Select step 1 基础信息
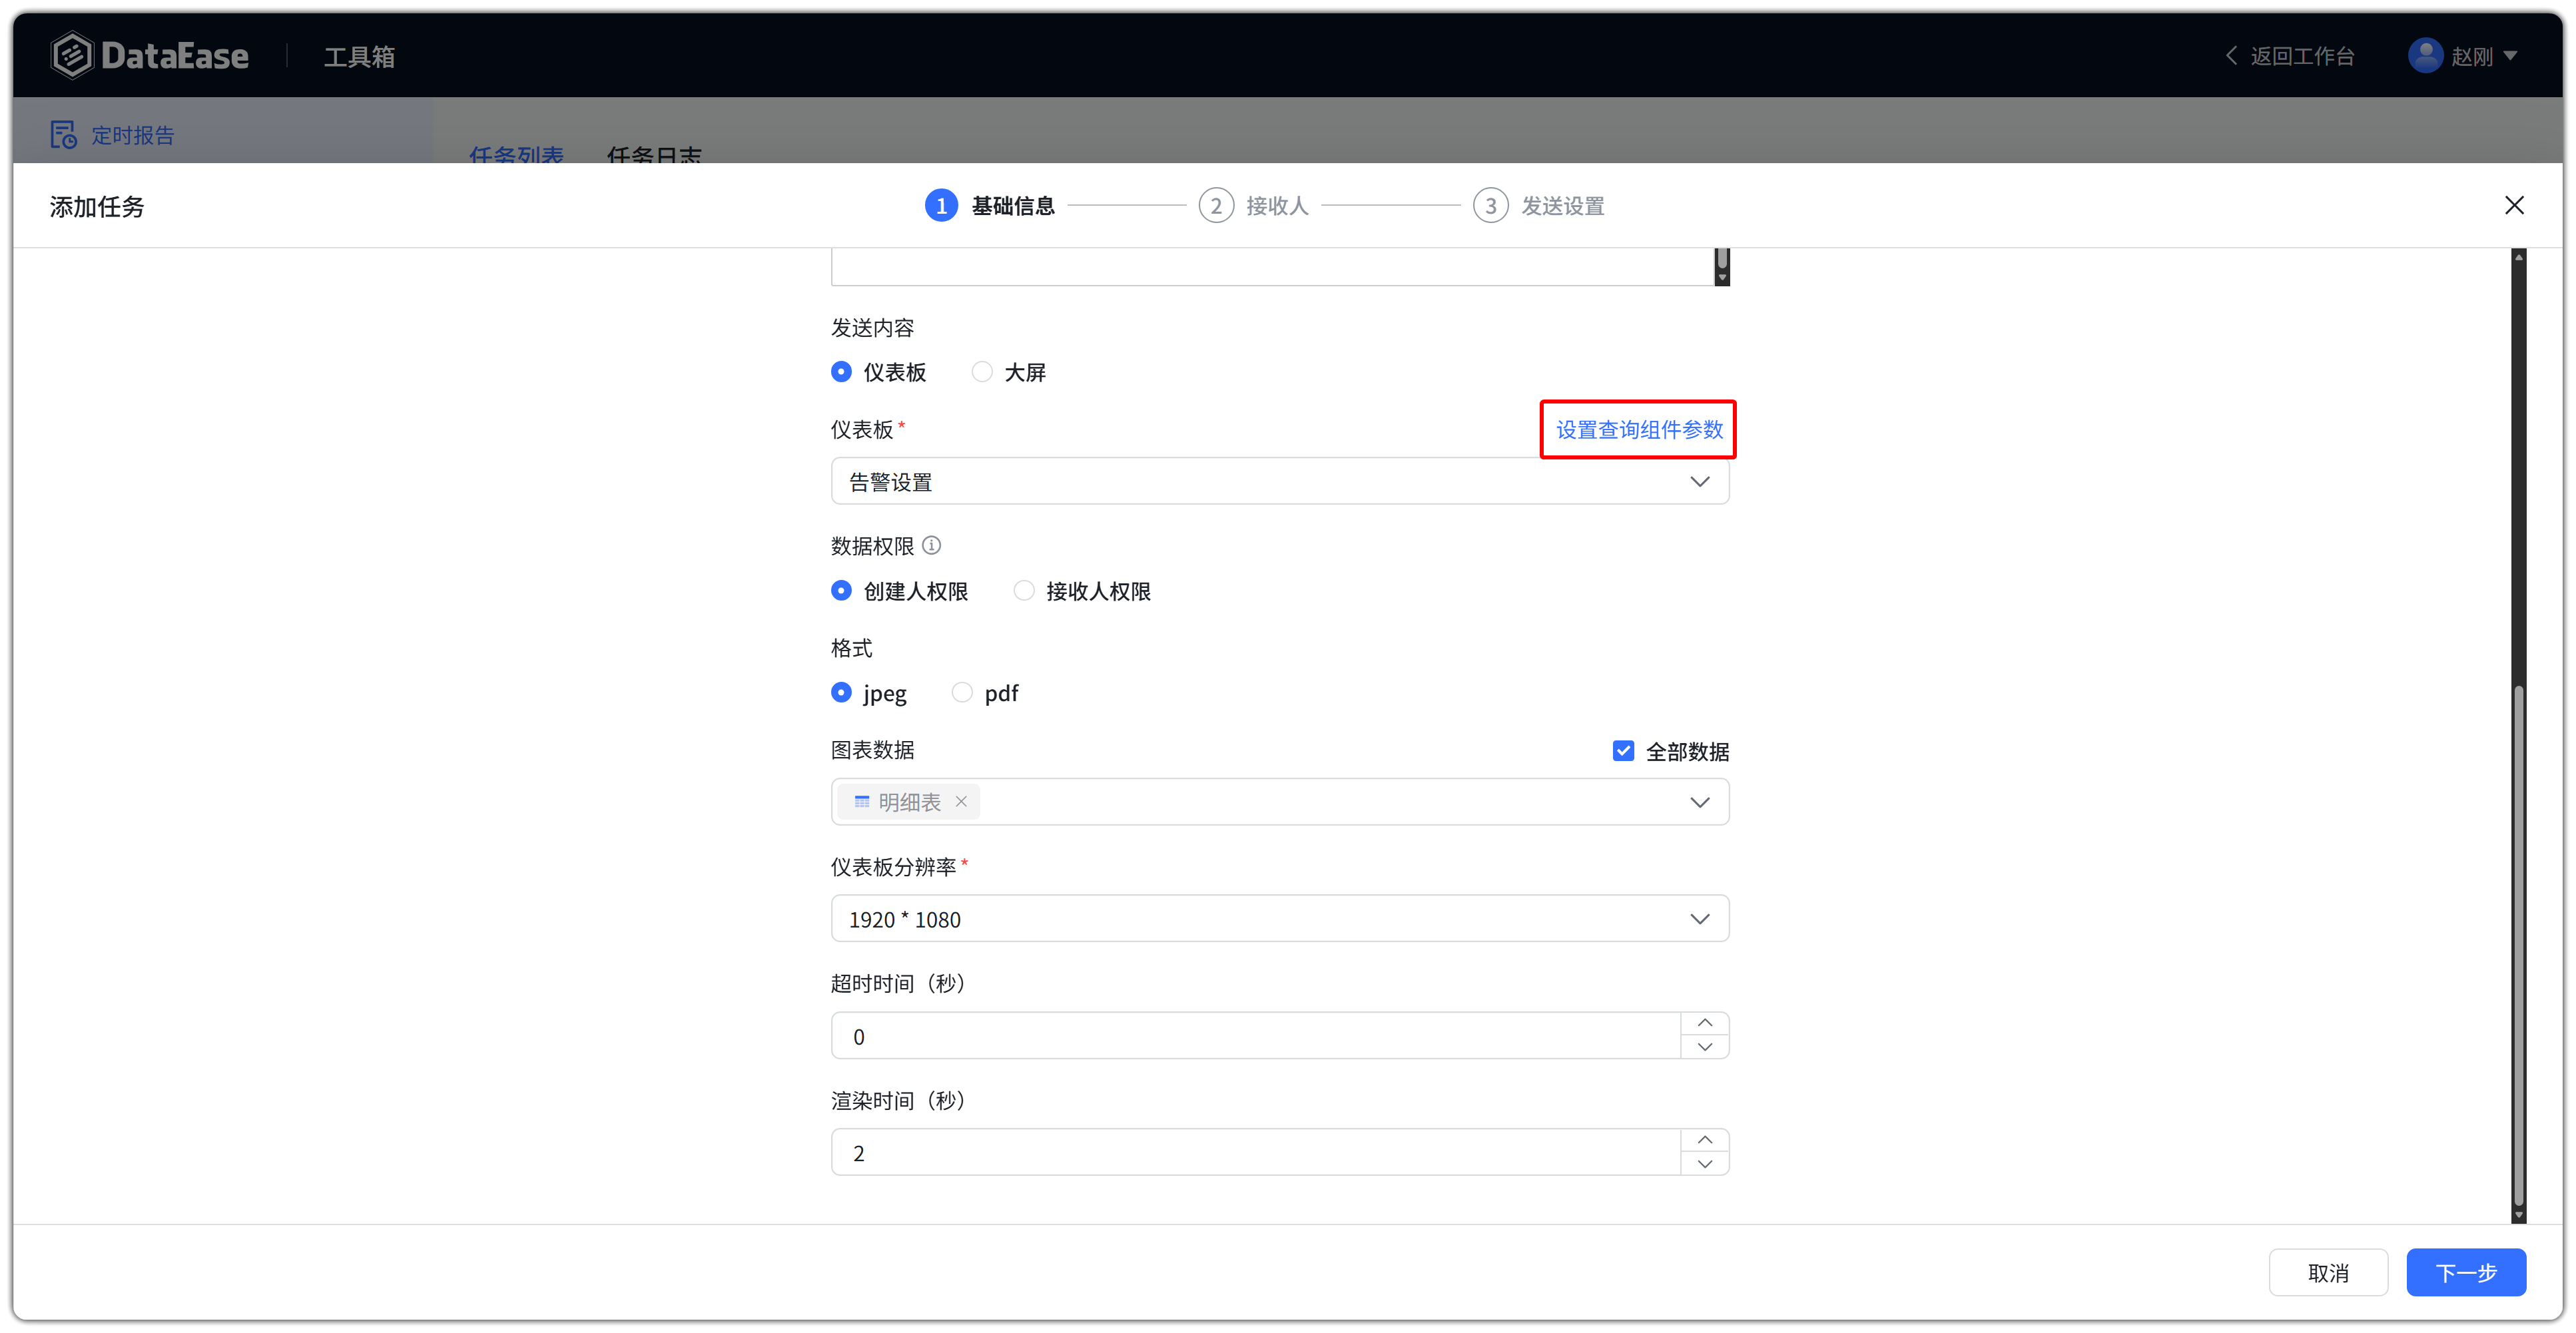This screenshot has width=2576, height=1333. [990, 205]
